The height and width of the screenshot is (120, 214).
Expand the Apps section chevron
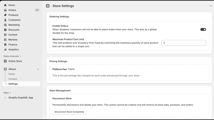tap(10, 93)
